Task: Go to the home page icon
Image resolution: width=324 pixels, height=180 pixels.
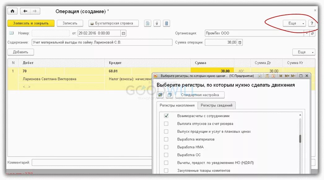Action: pyautogui.click(x=12, y=11)
